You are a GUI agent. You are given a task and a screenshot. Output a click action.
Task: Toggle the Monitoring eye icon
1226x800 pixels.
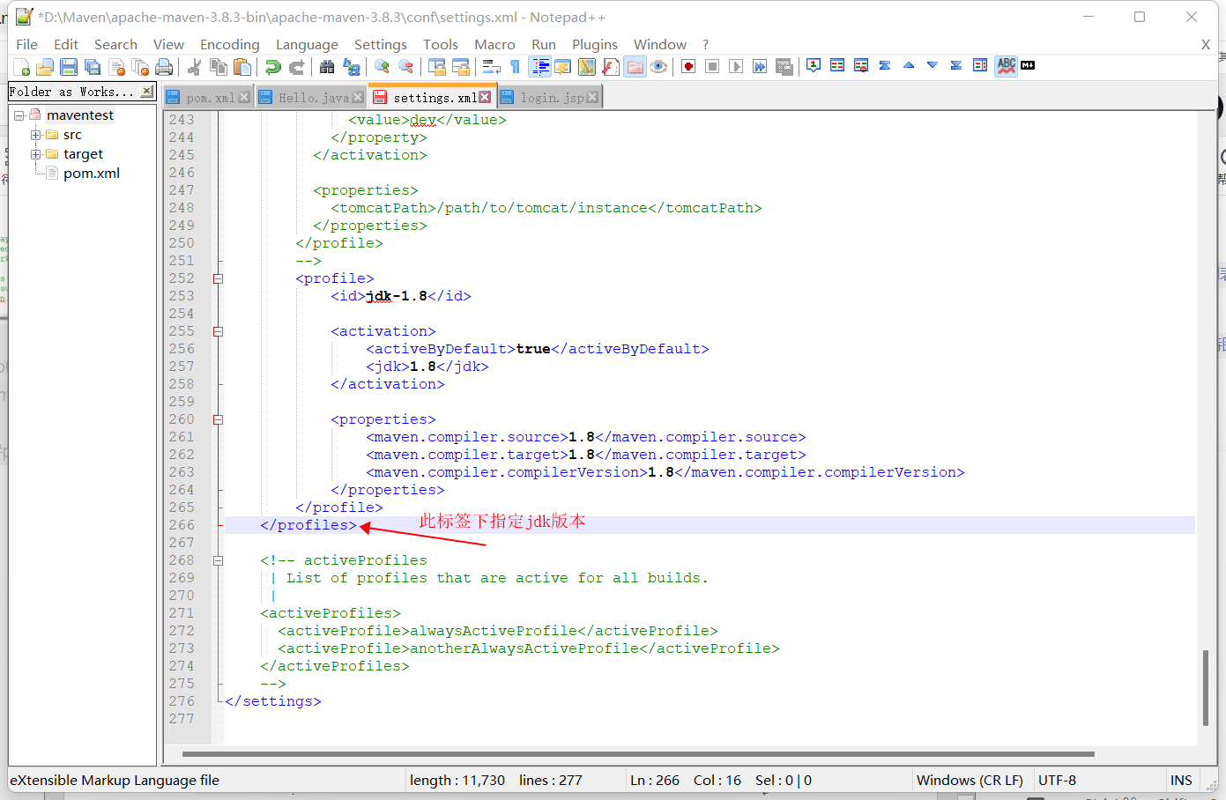coord(658,67)
